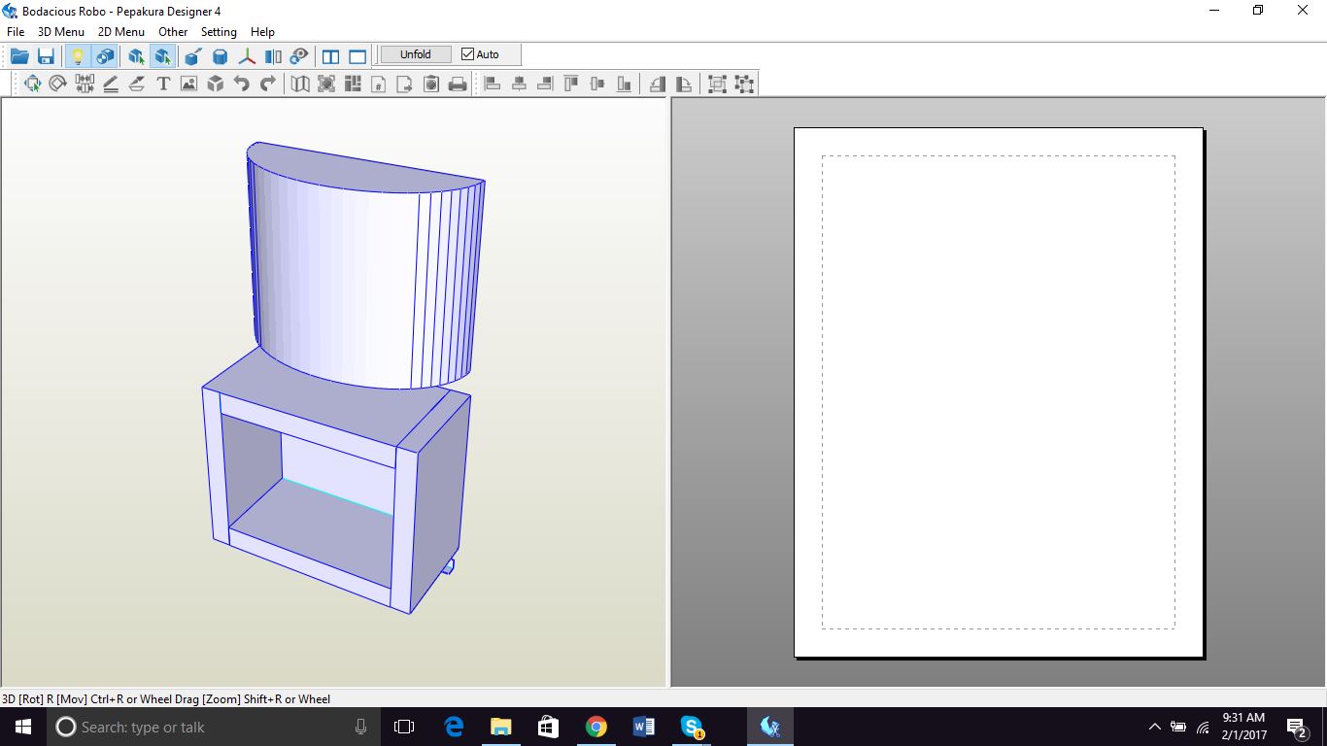Screen dimensions: 1327x746
Task: Click the fit-to-view frame icon
Action: click(x=326, y=84)
